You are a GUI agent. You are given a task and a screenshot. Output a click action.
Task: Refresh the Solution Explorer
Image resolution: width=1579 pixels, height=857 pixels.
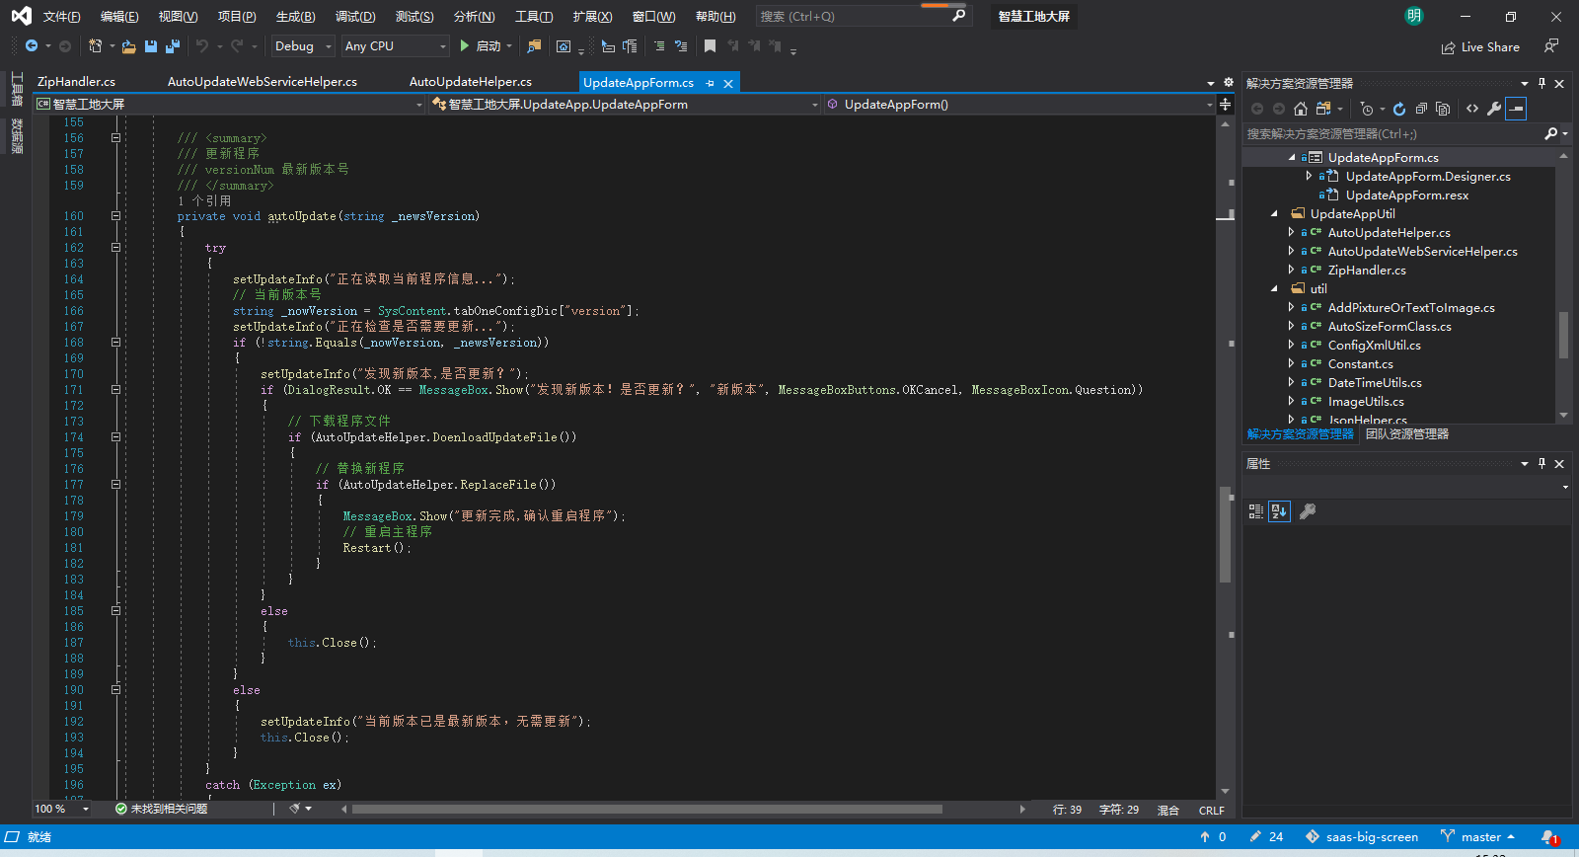point(1399,109)
